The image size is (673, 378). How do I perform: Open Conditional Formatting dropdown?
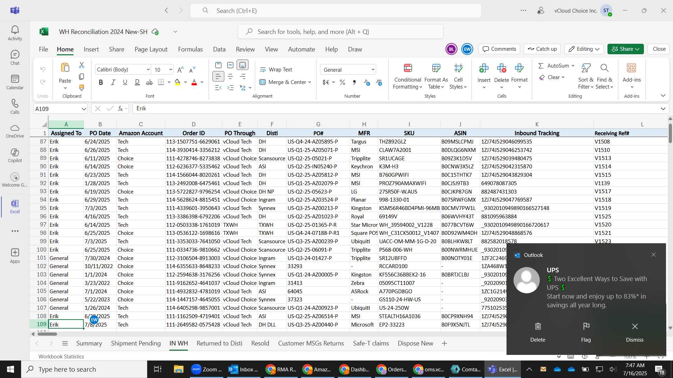tap(408, 76)
